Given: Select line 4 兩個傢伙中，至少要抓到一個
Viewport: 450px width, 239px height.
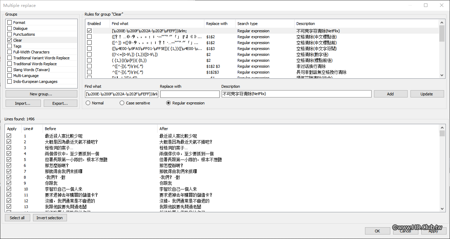Looking at the screenshot, I should pyautogui.click(x=72, y=154).
